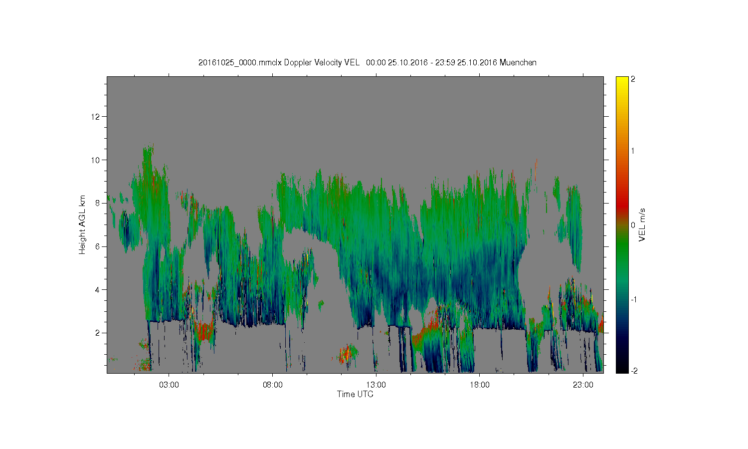Screen dimensions: 748x449
Task: Click the 08:00 time axis label
Action: tap(272, 385)
